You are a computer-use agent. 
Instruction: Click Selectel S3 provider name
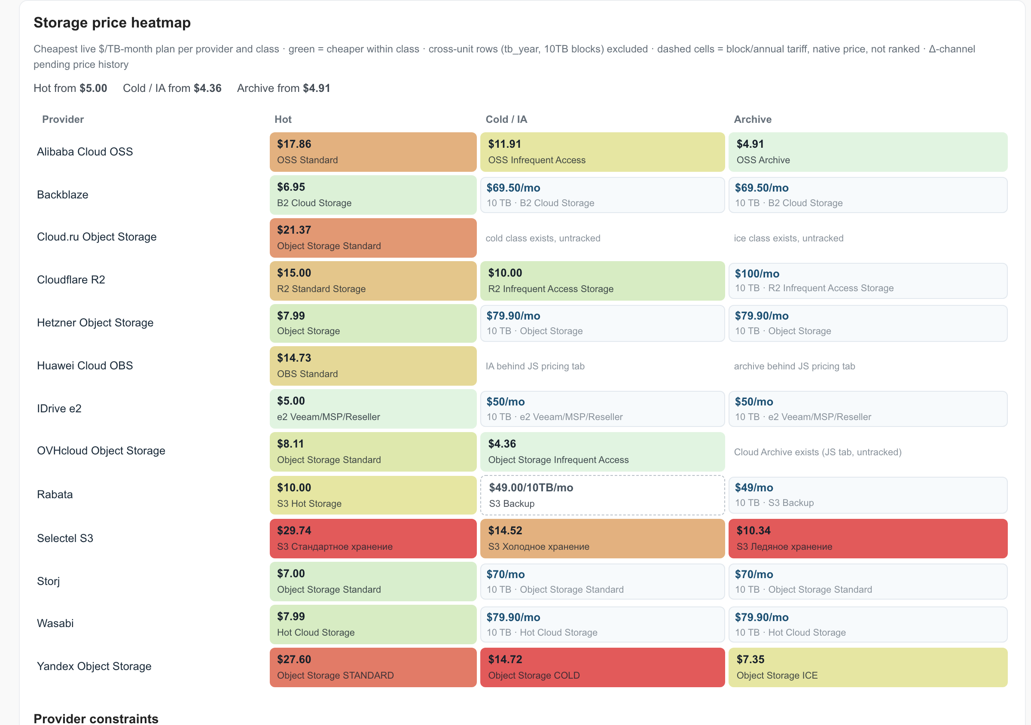65,538
